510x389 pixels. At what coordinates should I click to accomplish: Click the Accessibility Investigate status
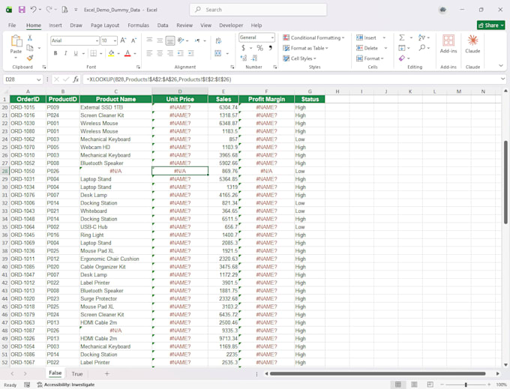click(66, 385)
